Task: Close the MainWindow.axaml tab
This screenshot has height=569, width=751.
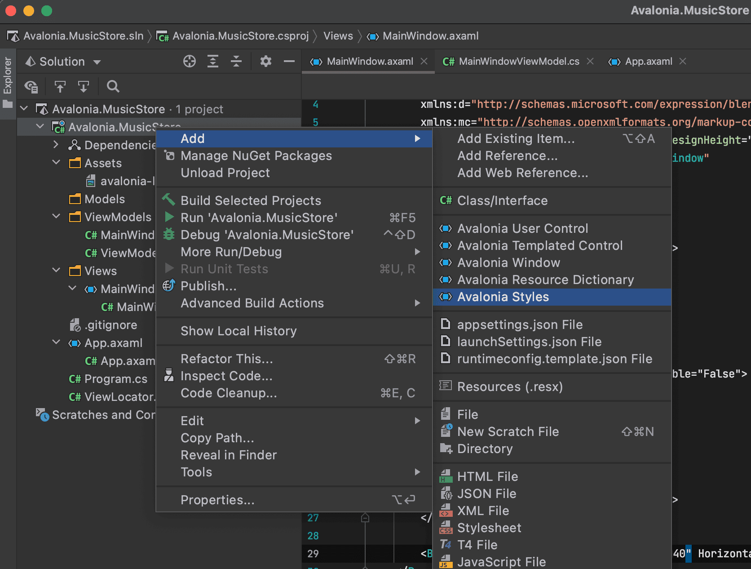Action: [x=424, y=62]
